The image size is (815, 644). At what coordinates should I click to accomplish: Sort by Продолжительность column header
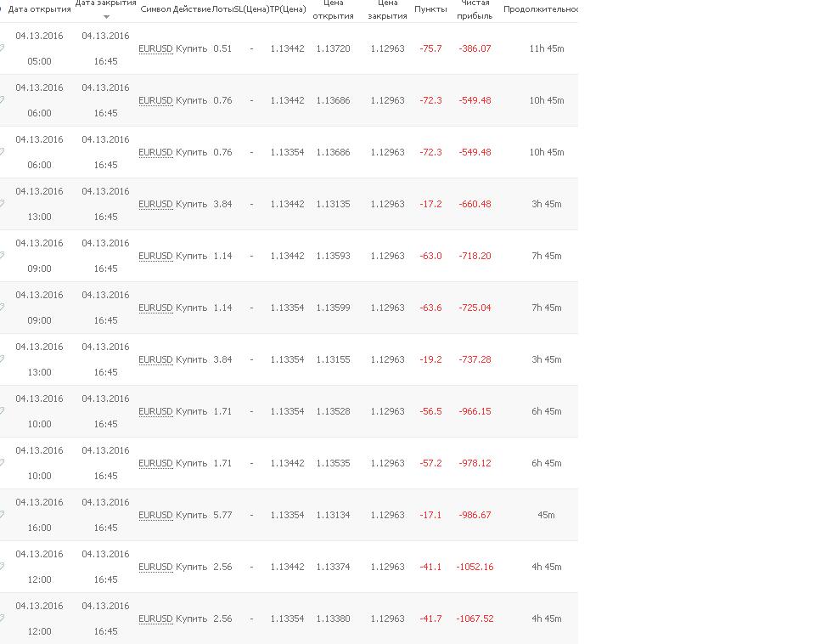tap(541, 9)
